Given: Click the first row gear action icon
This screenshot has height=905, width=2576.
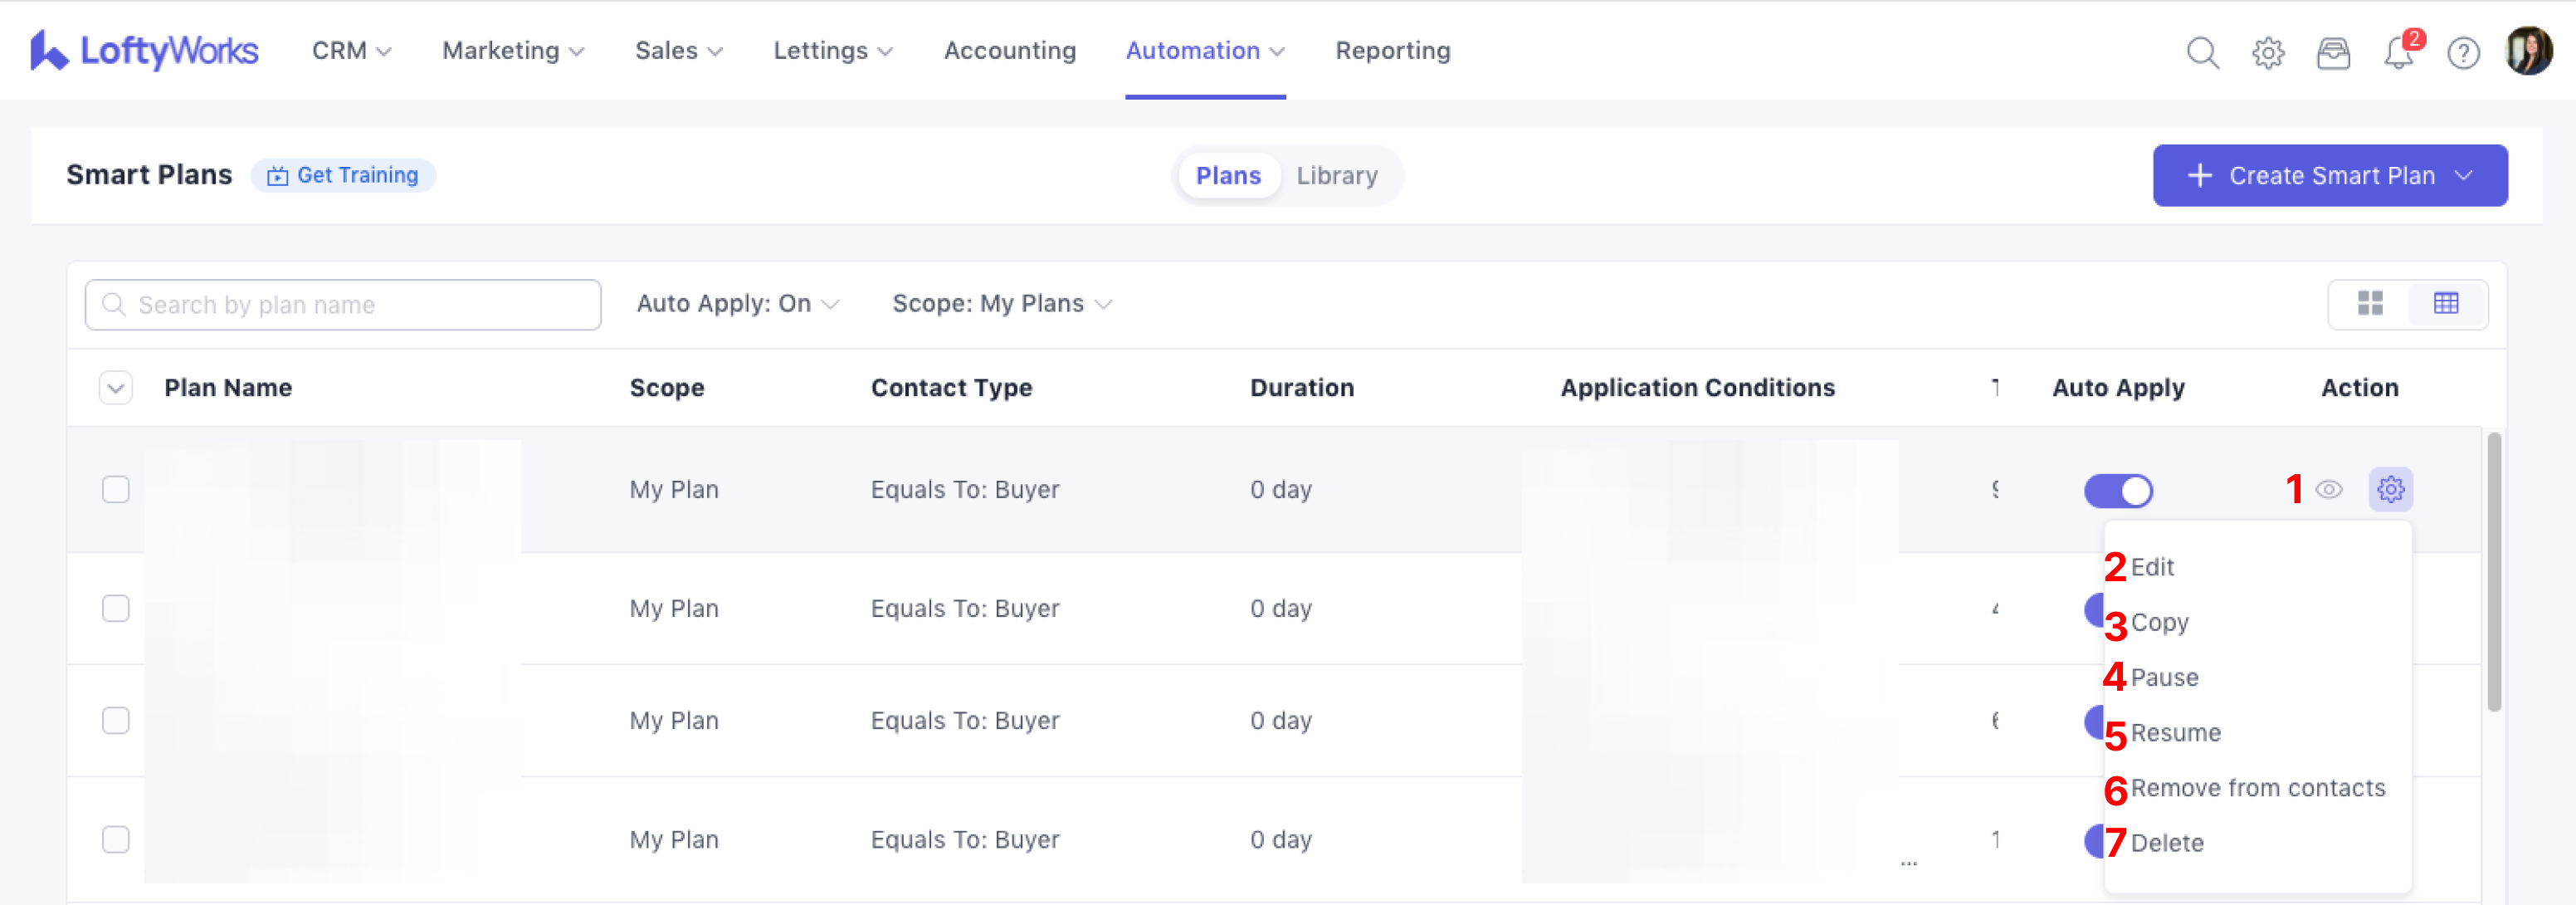Looking at the screenshot, I should (2390, 489).
